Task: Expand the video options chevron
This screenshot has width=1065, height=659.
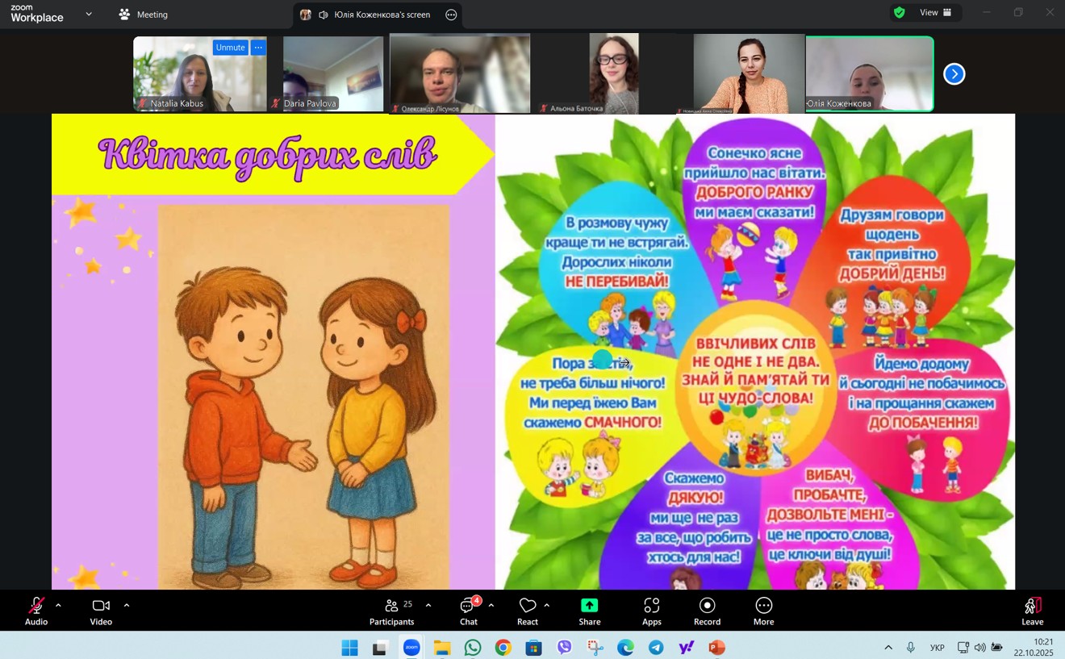Action: pyautogui.click(x=127, y=605)
